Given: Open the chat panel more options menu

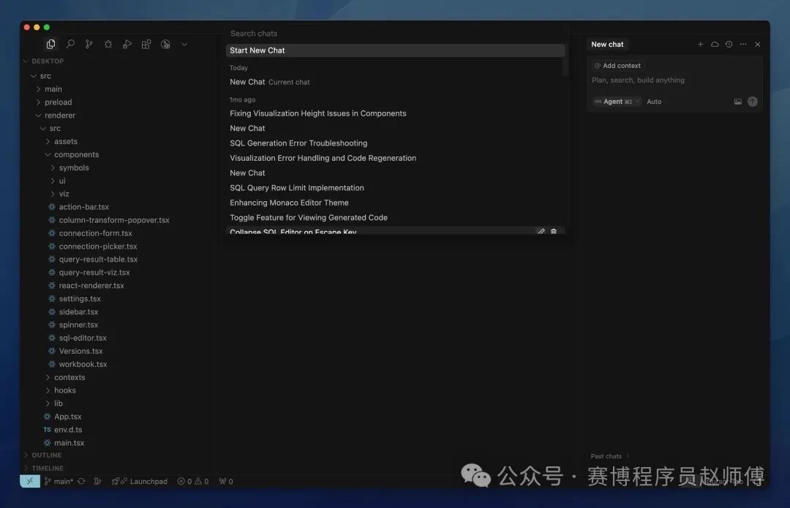Looking at the screenshot, I should point(743,45).
